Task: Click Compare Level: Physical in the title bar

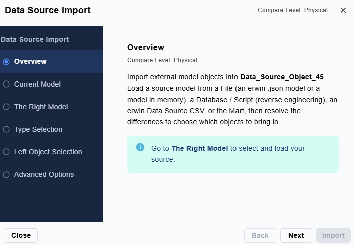Action: tap(293, 10)
